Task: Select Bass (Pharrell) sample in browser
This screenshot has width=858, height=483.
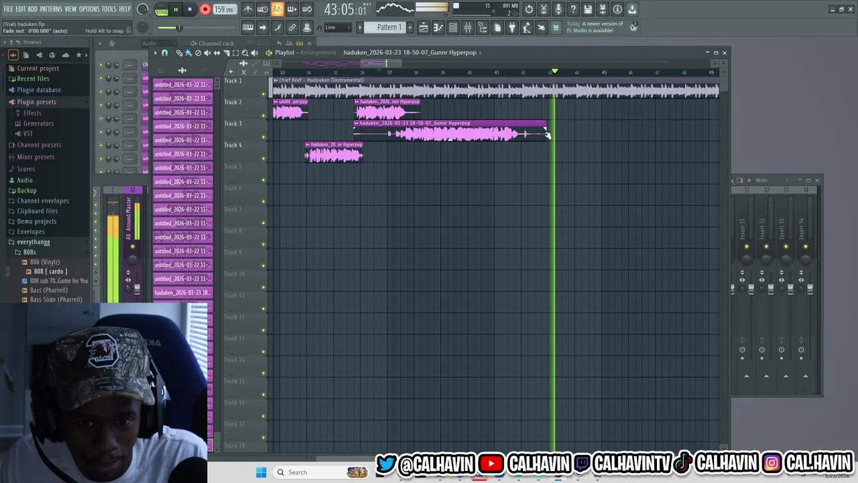Action: point(49,290)
